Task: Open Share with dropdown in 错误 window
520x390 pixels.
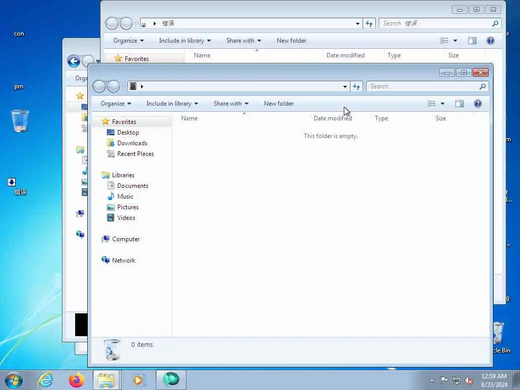Action: pos(243,41)
